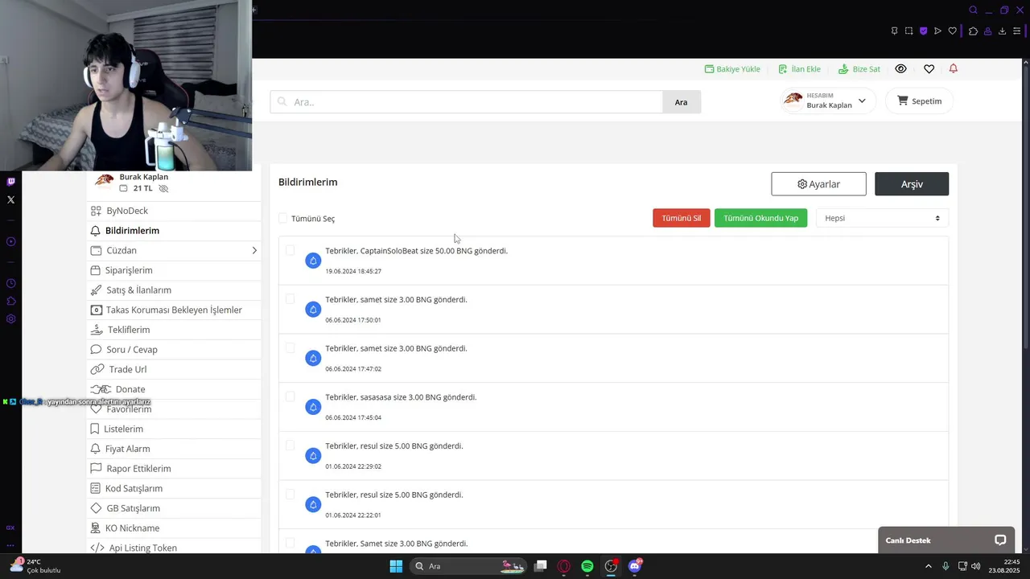This screenshot has width=1030, height=579.
Task: Open Opera GX pinboard pin icon
Action: 894,31
